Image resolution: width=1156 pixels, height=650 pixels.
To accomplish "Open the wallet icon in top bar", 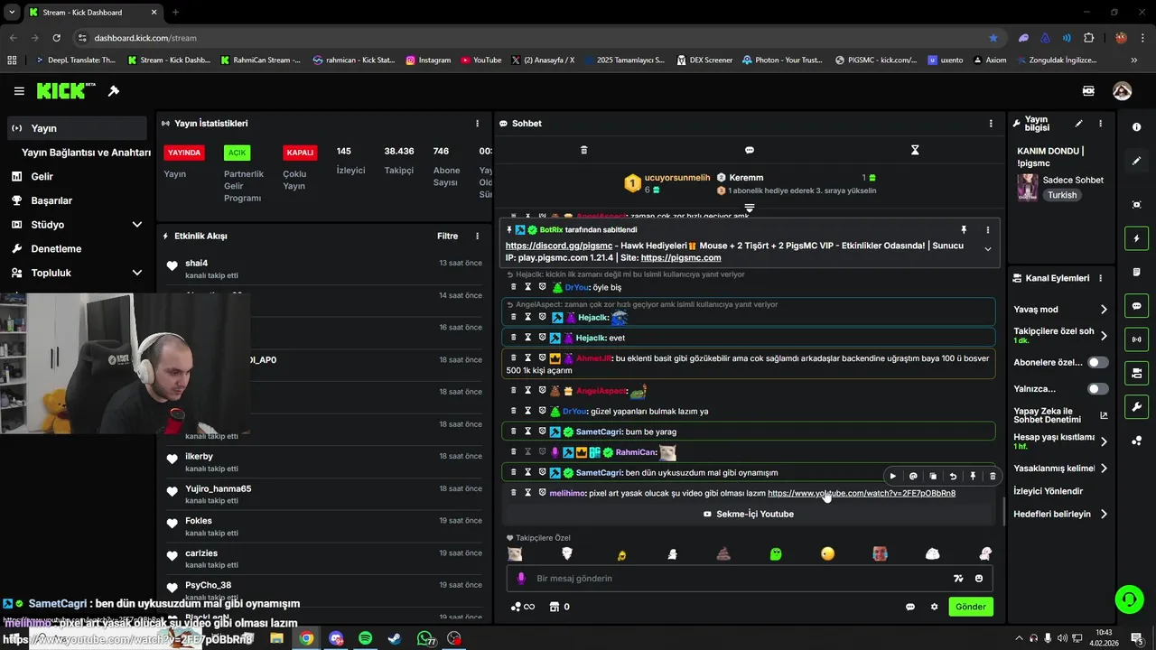I will (1088, 91).
